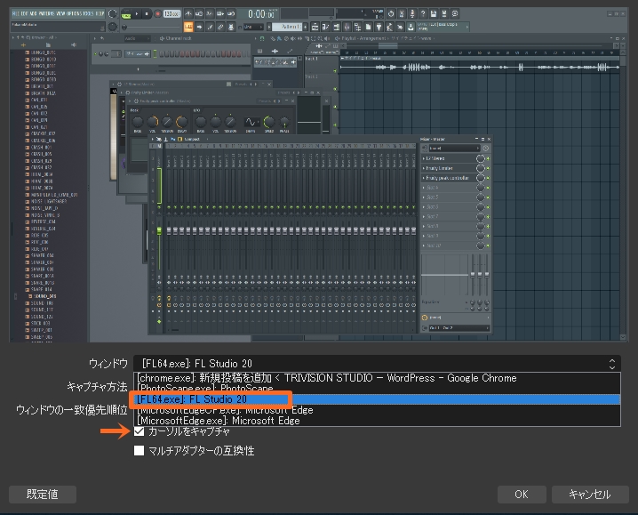Screen dimensions: 638x515
Task: Check the カーソルをキャプチャ checkbox
Action: click(x=140, y=431)
